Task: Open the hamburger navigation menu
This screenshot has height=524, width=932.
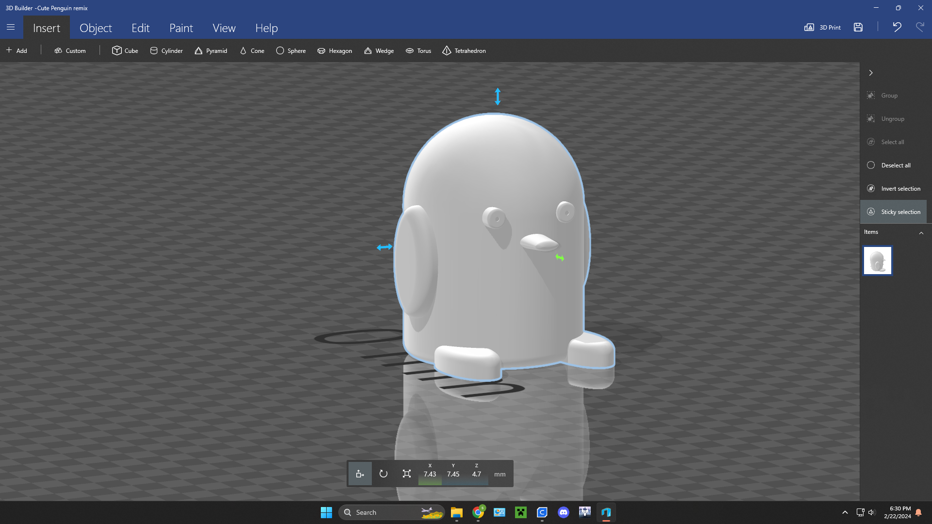Action: click(11, 28)
